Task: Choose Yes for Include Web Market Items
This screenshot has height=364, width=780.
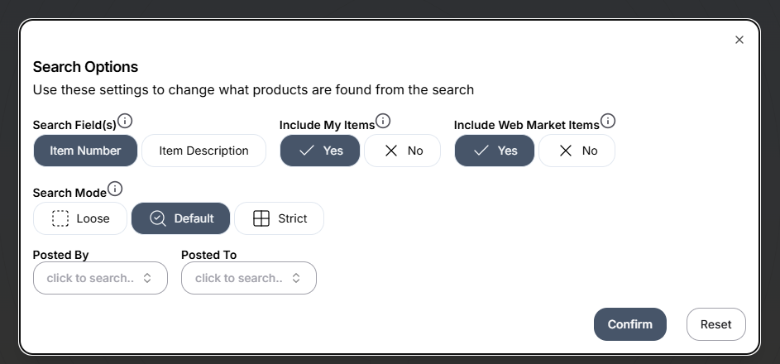Action: pos(495,151)
